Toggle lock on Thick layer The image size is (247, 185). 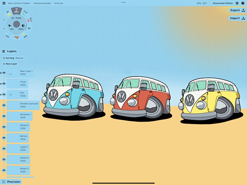[1, 84]
